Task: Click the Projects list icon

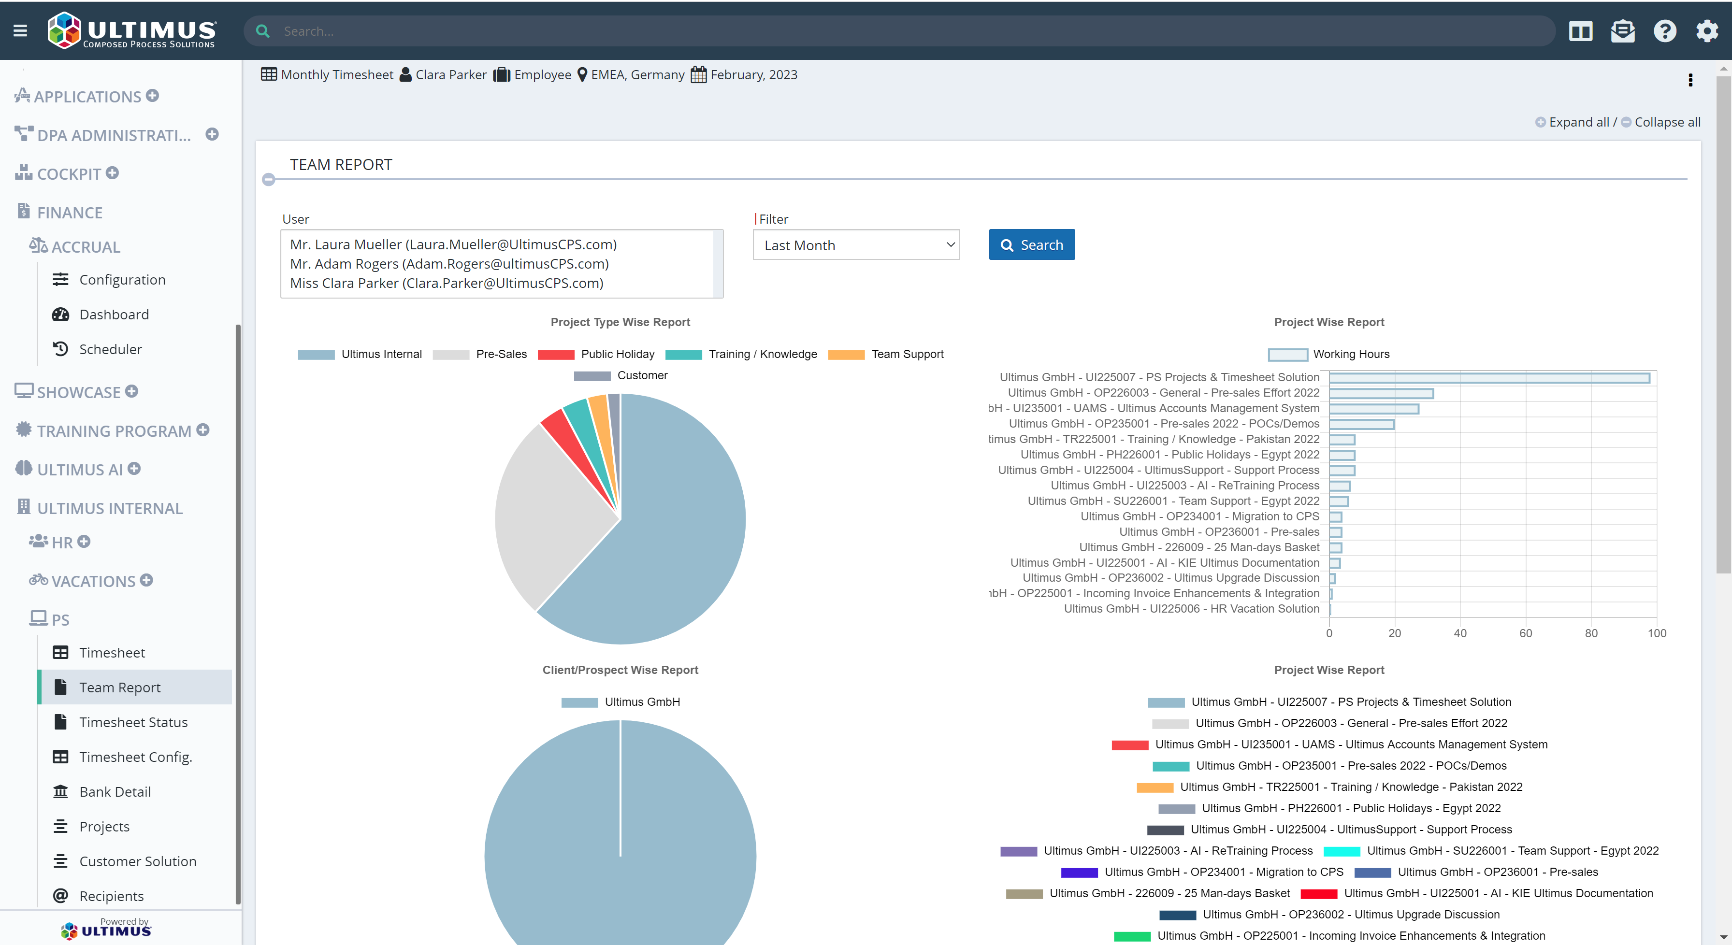Action: 60,827
